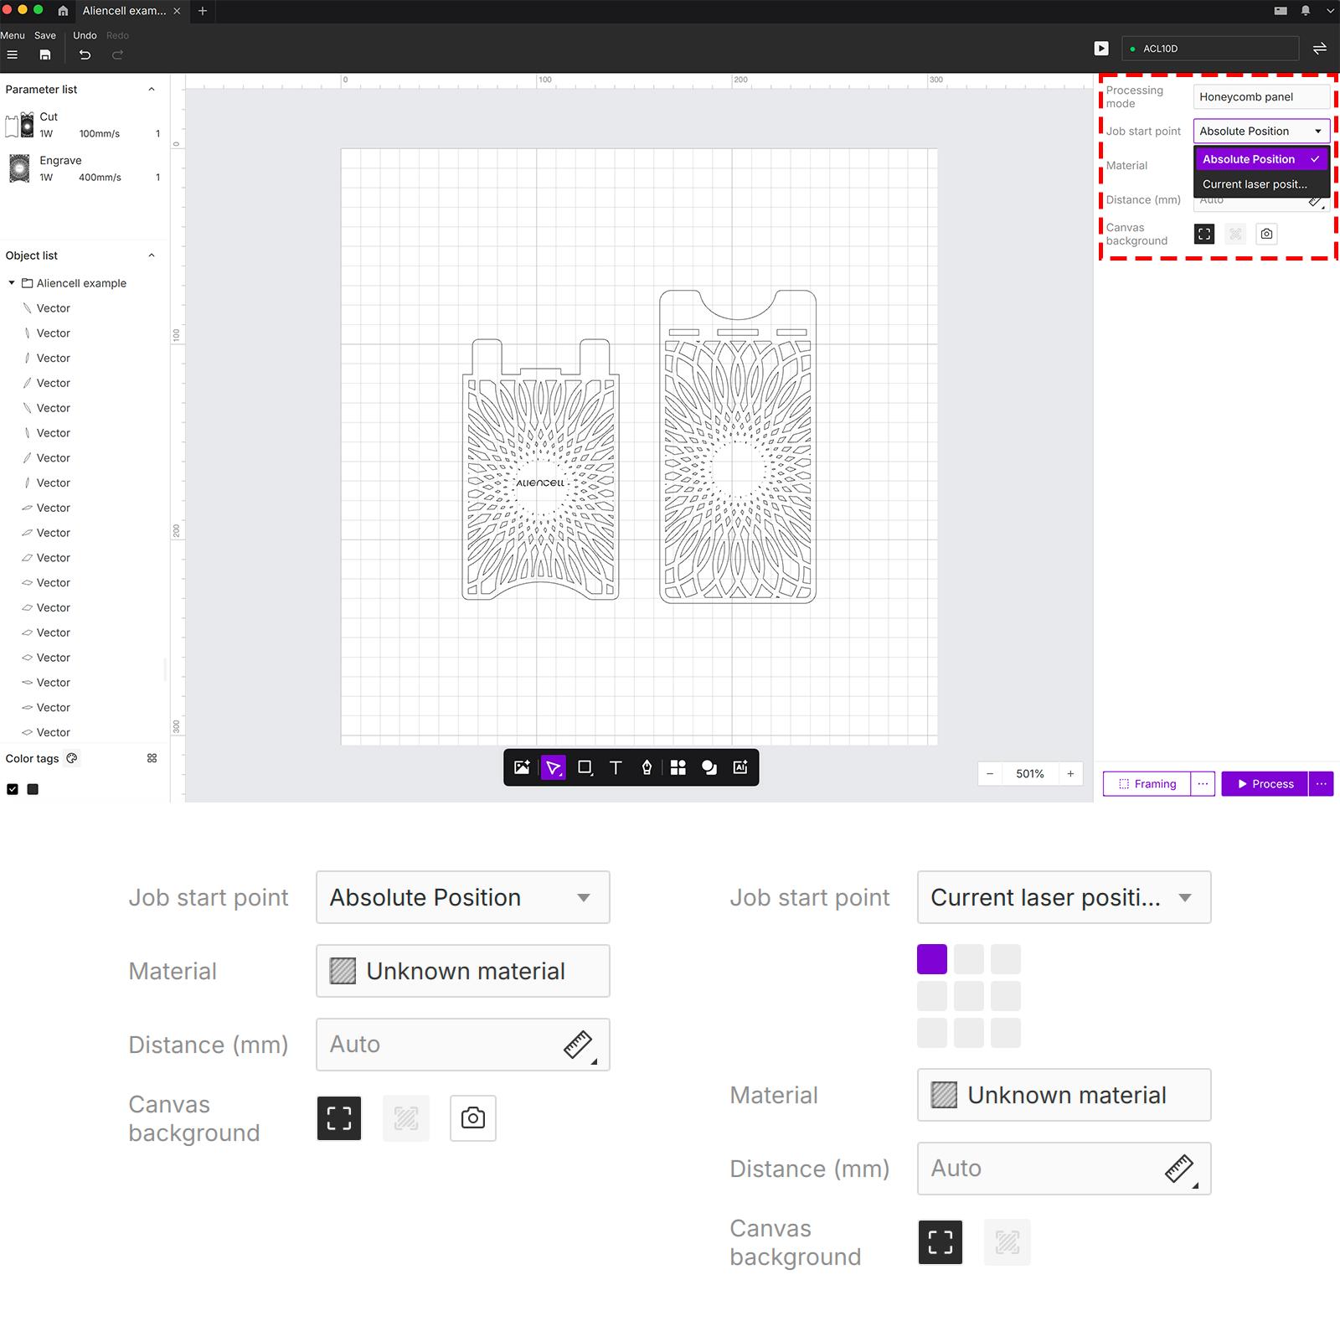Open notifications bell in top-right corner
1340x1342 pixels.
(x=1306, y=11)
